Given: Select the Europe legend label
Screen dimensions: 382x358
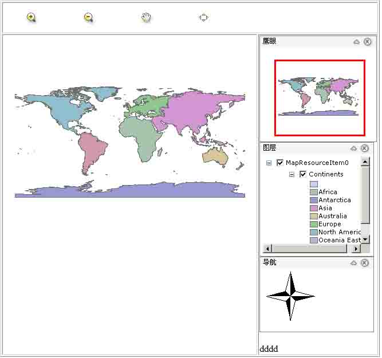Looking at the screenshot, I should (x=330, y=224).
